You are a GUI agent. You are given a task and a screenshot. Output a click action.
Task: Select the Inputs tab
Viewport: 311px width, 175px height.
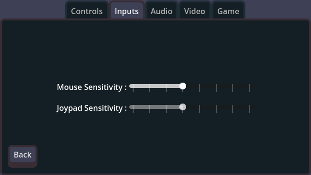point(126,11)
